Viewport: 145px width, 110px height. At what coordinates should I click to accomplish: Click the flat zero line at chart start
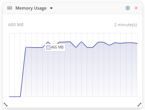[15, 96]
